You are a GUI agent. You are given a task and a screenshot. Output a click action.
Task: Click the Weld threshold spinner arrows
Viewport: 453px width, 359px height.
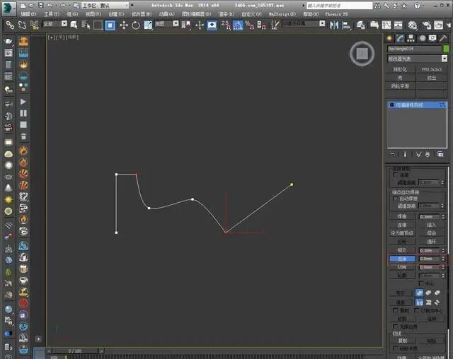tap(443, 216)
